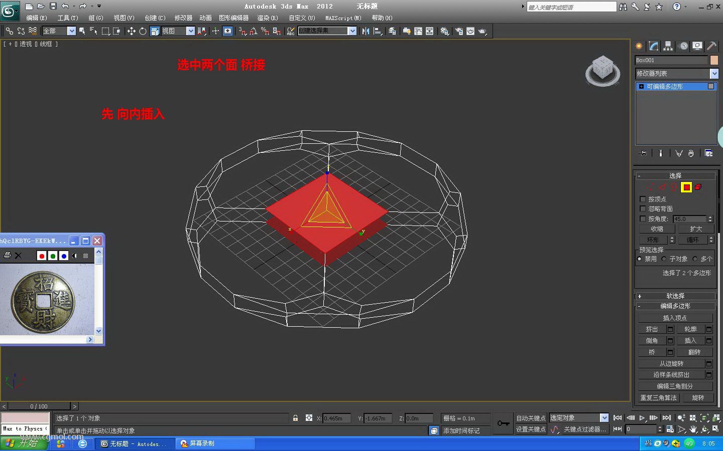Select the 子对象 preview radio button
The image size is (723, 451).
(x=664, y=259)
